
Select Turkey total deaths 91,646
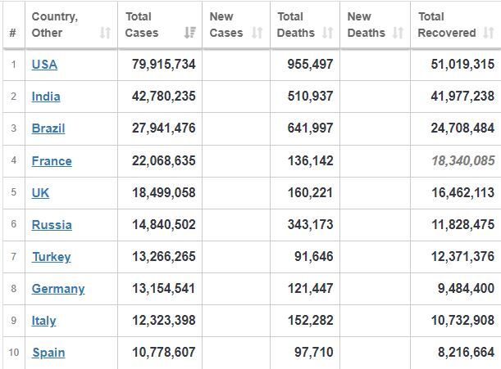(314, 256)
